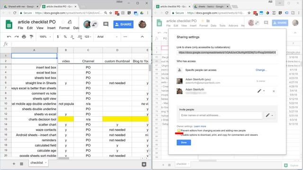Check Disable options to download, print, and copy
The image size is (303, 170).
(x=179, y=135)
